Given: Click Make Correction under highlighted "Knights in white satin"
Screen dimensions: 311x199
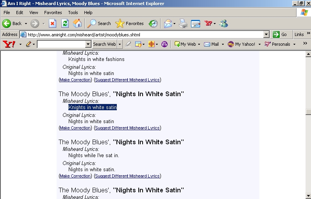Looking at the screenshot, I should pos(75,128).
